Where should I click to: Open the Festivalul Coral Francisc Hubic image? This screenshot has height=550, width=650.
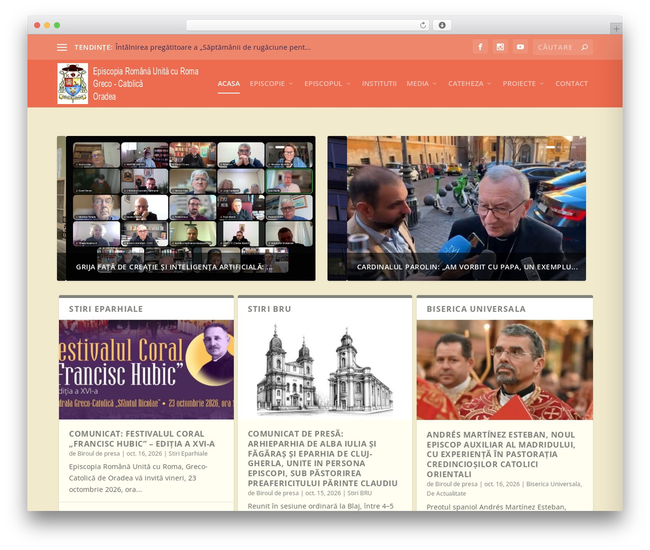[146, 369]
